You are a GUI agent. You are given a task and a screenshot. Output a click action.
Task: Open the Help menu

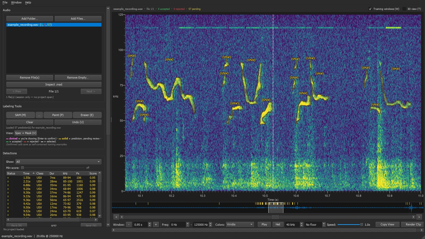(28, 2)
